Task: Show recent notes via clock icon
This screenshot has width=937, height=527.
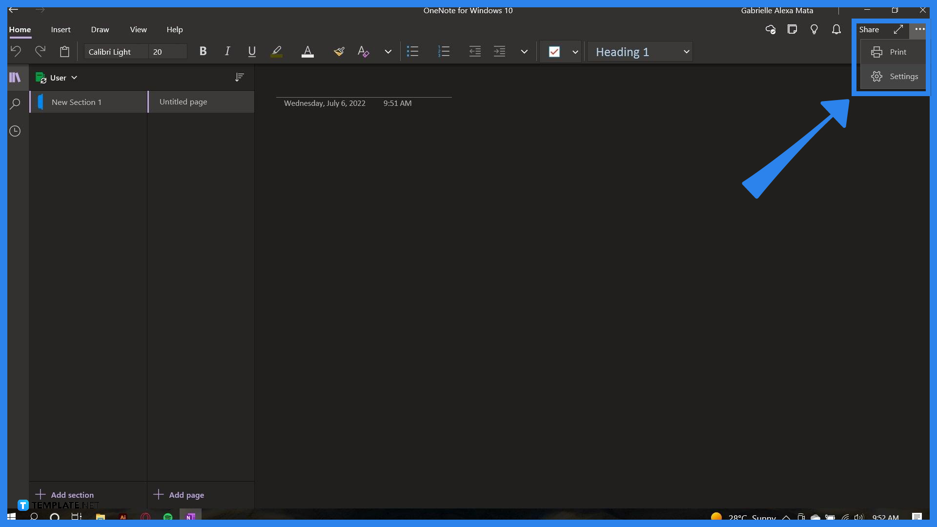Action: 15,131
